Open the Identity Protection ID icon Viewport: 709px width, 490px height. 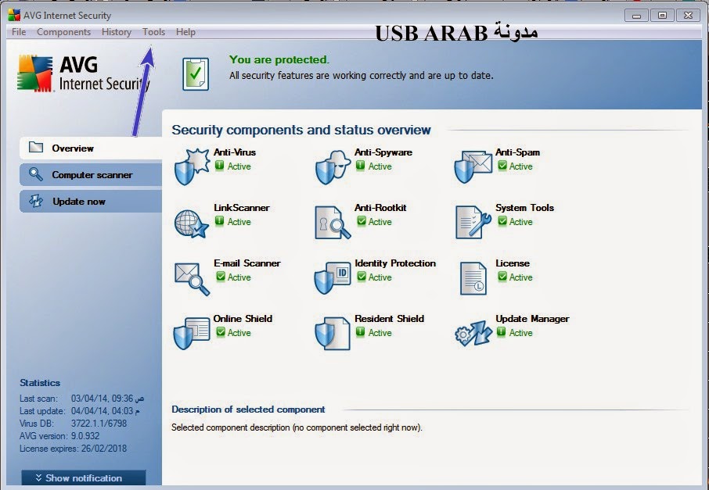pyautogui.click(x=333, y=277)
